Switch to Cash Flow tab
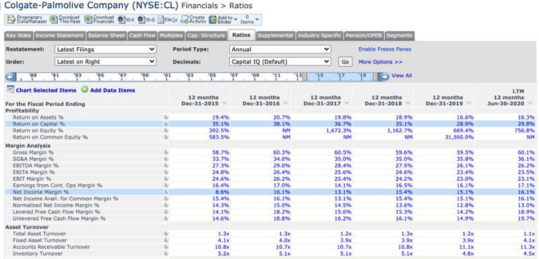 [142, 36]
